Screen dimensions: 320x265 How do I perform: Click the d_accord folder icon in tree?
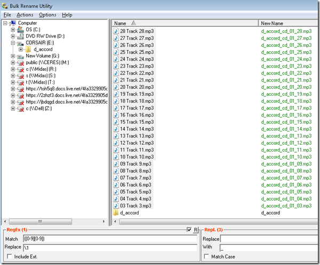28,49
